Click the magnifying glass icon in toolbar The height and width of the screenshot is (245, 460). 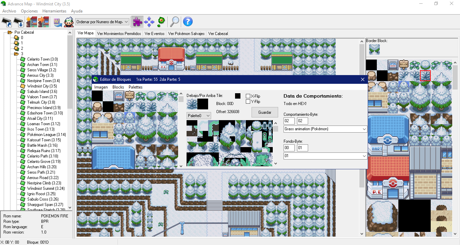[x=174, y=22]
